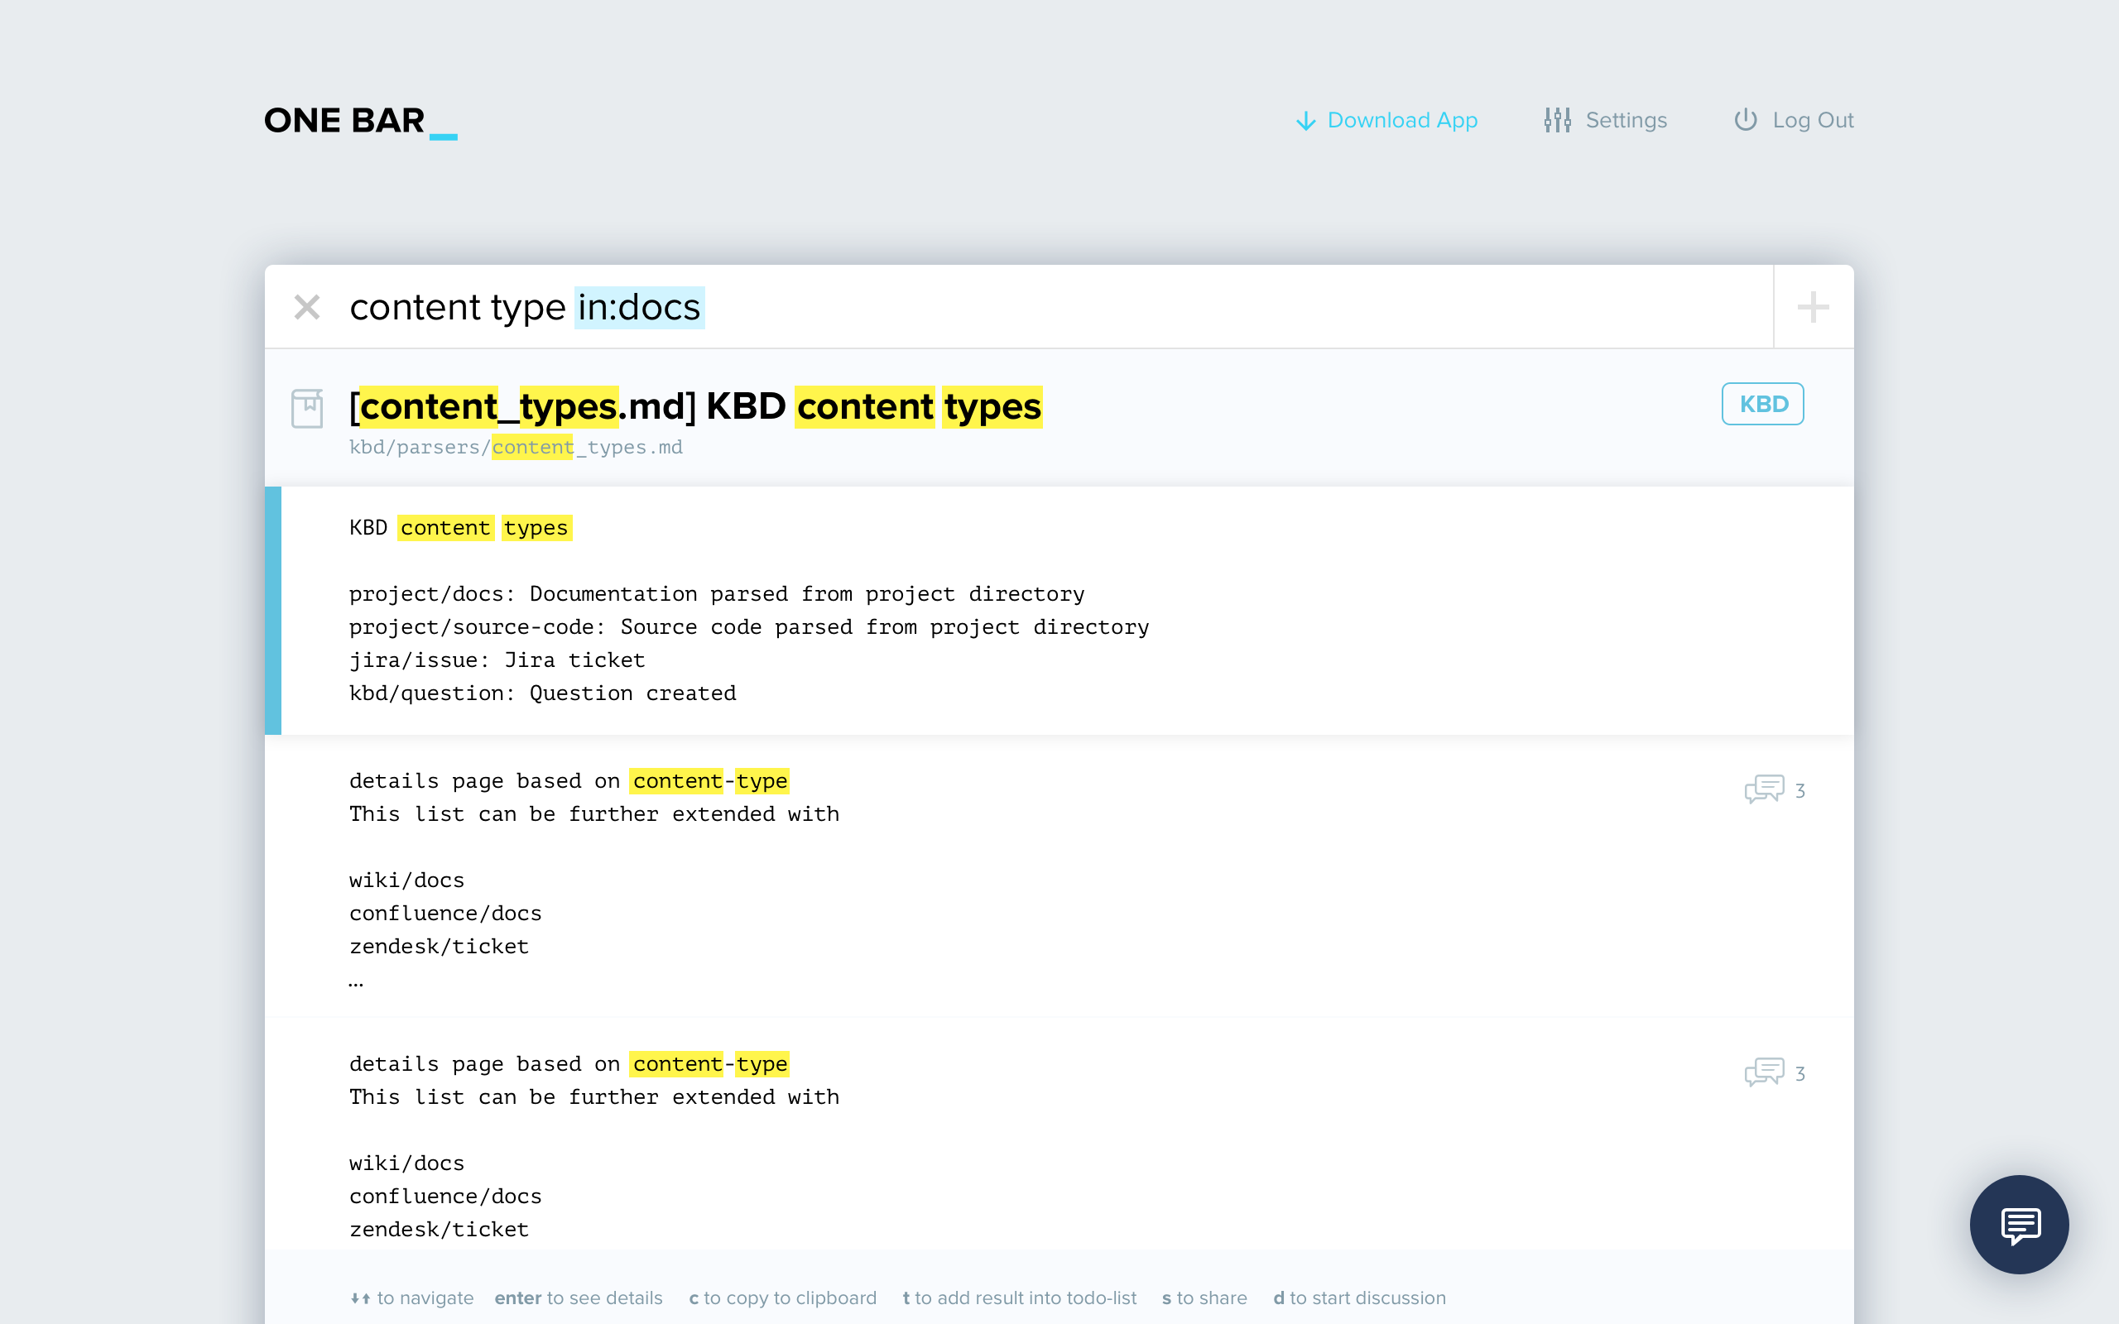Open comments icon on second details result

1764,1072
